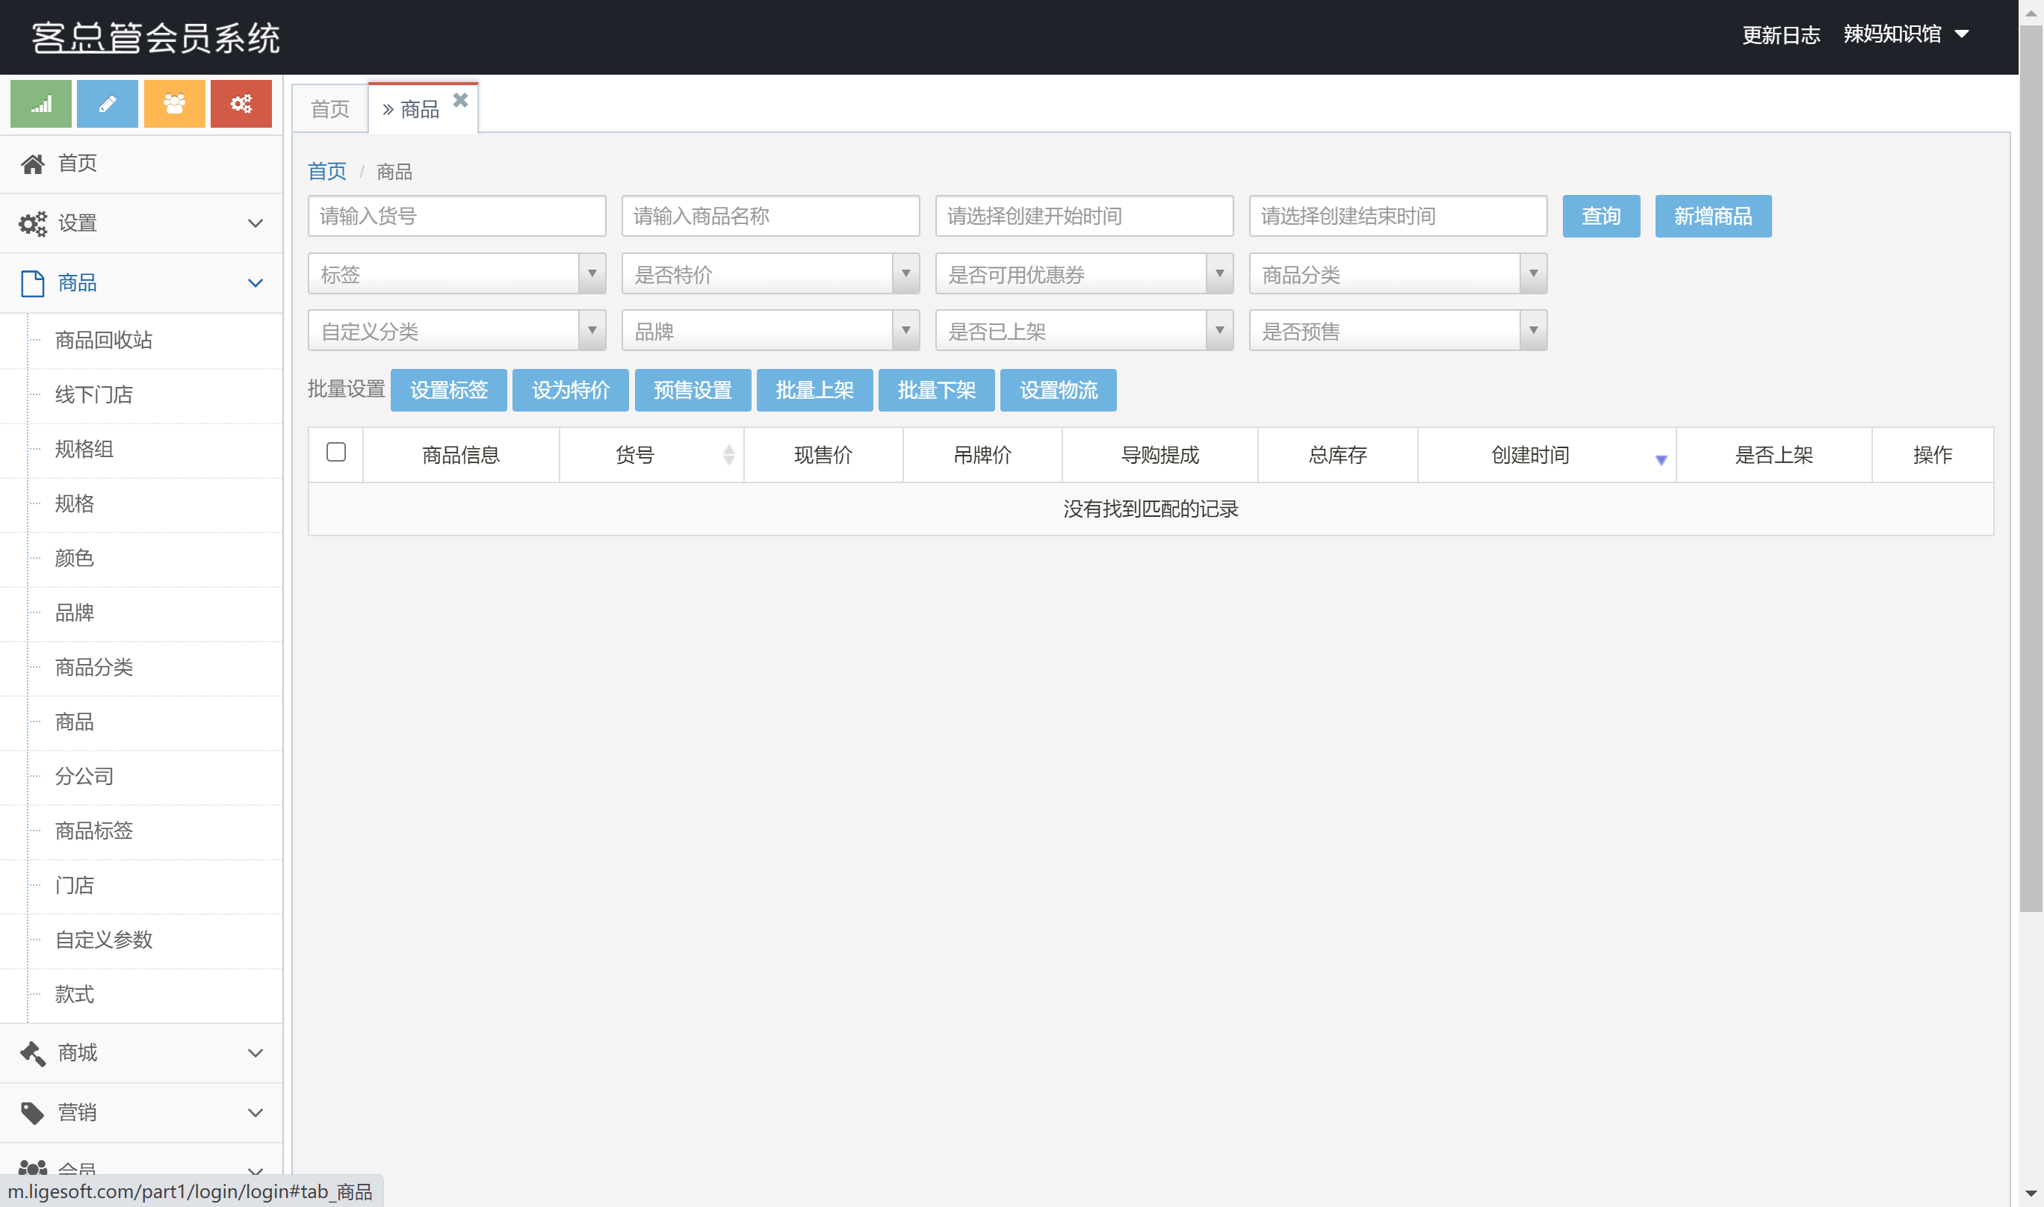The image size is (2044, 1207).
Task: Click the edit/pencil icon in sidebar
Action: click(x=106, y=104)
